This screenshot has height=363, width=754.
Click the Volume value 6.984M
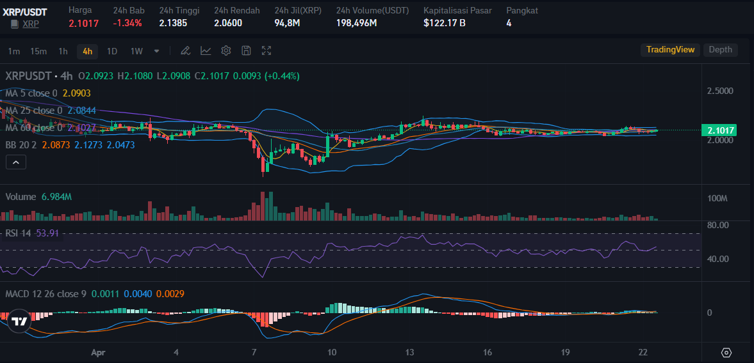57,197
